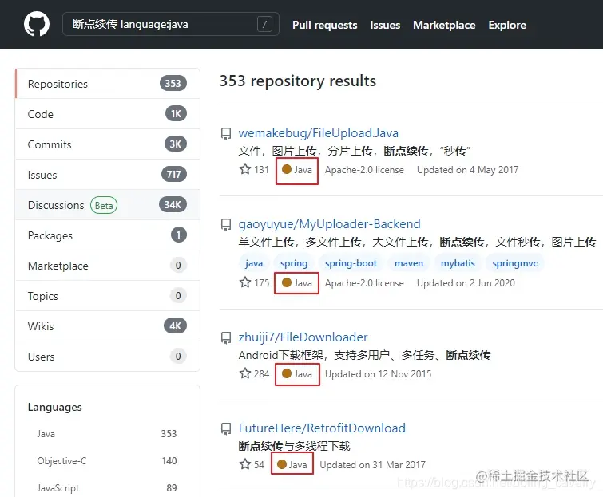Open FutureHere/RetrofitDownload repository
This screenshot has width=603, height=497.
tap(322, 428)
